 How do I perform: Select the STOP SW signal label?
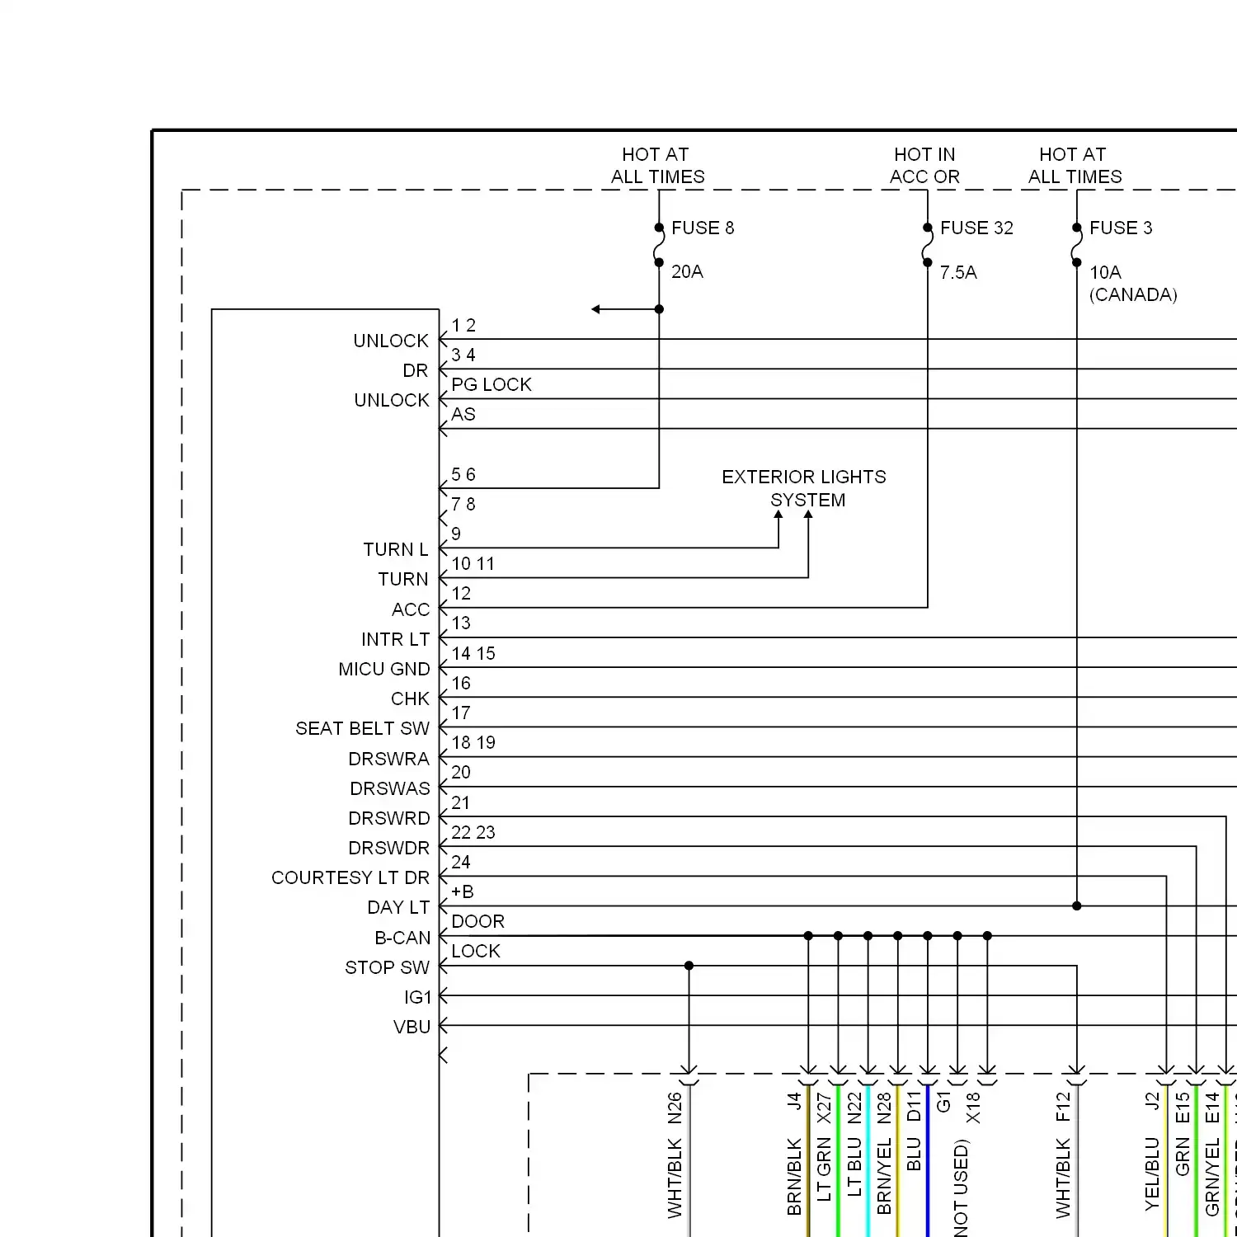pos(388,967)
